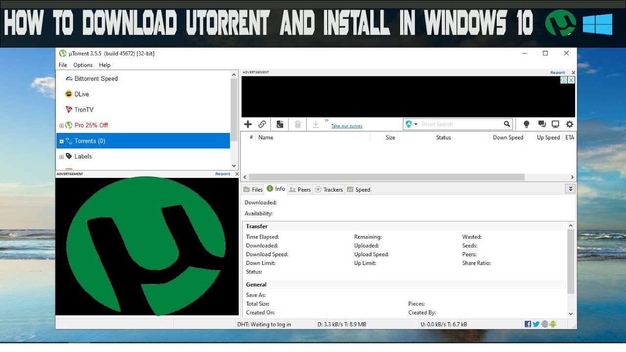Click the chat bubbles icon in toolbar
Viewport: 626px width, 352px height.
pyautogui.click(x=541, y=124)
